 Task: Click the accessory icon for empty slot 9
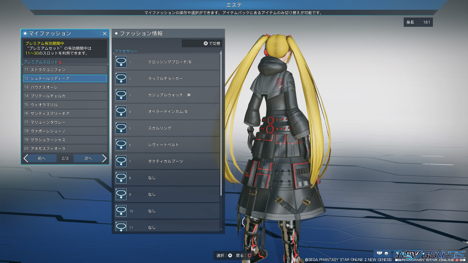[121, 194]
